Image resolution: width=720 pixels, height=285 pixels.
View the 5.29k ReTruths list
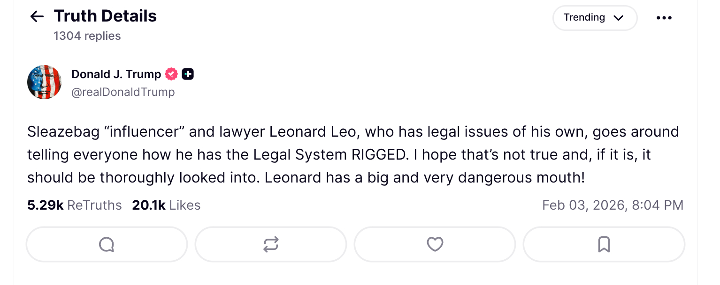point(74,205)
